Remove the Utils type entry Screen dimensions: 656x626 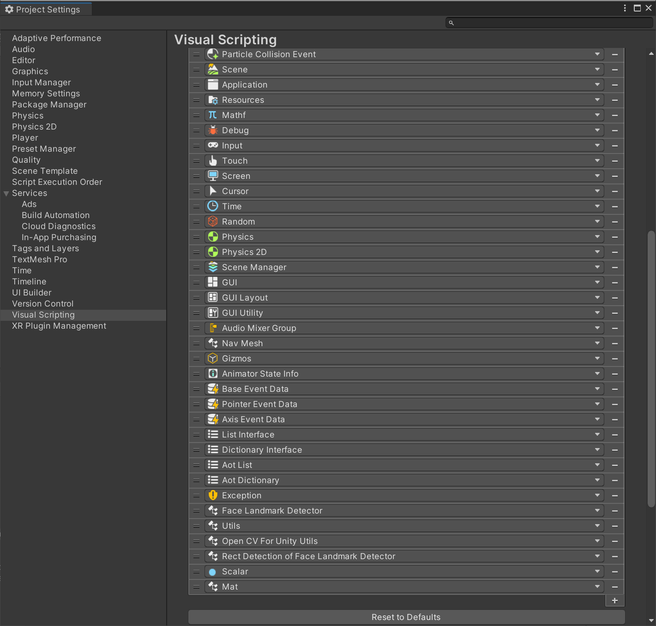(615, 526)
